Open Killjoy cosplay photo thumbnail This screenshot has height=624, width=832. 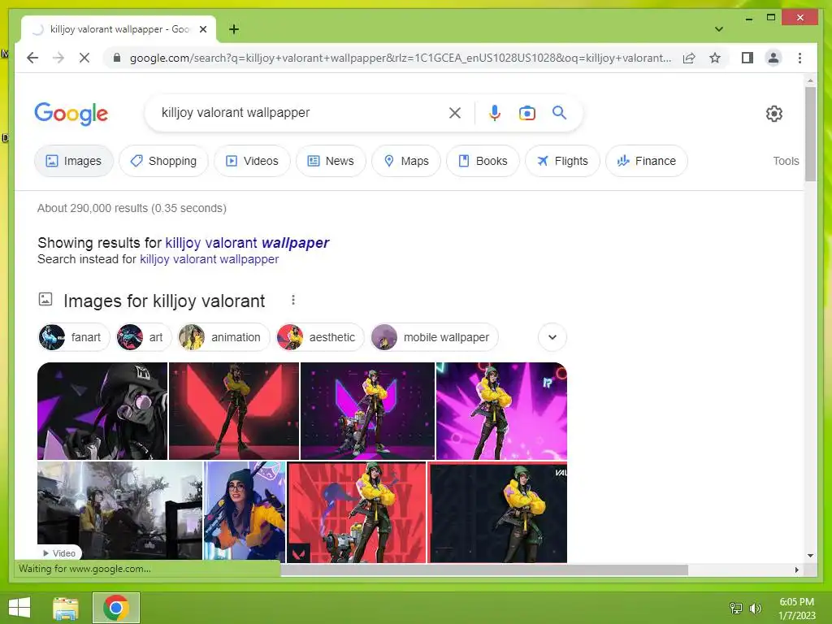point(245,512)
